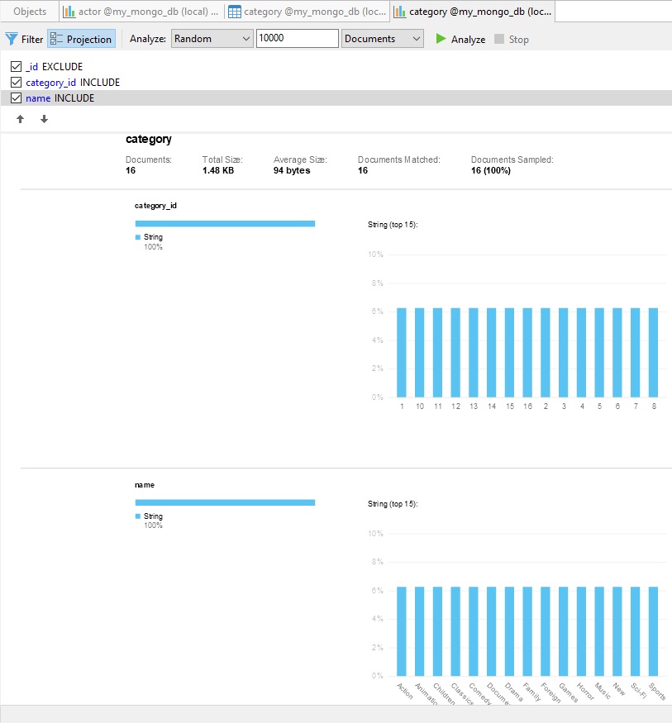Click the category_id chart bar for value 16
This screenshot has height=723, width=672.
(527, 353)
